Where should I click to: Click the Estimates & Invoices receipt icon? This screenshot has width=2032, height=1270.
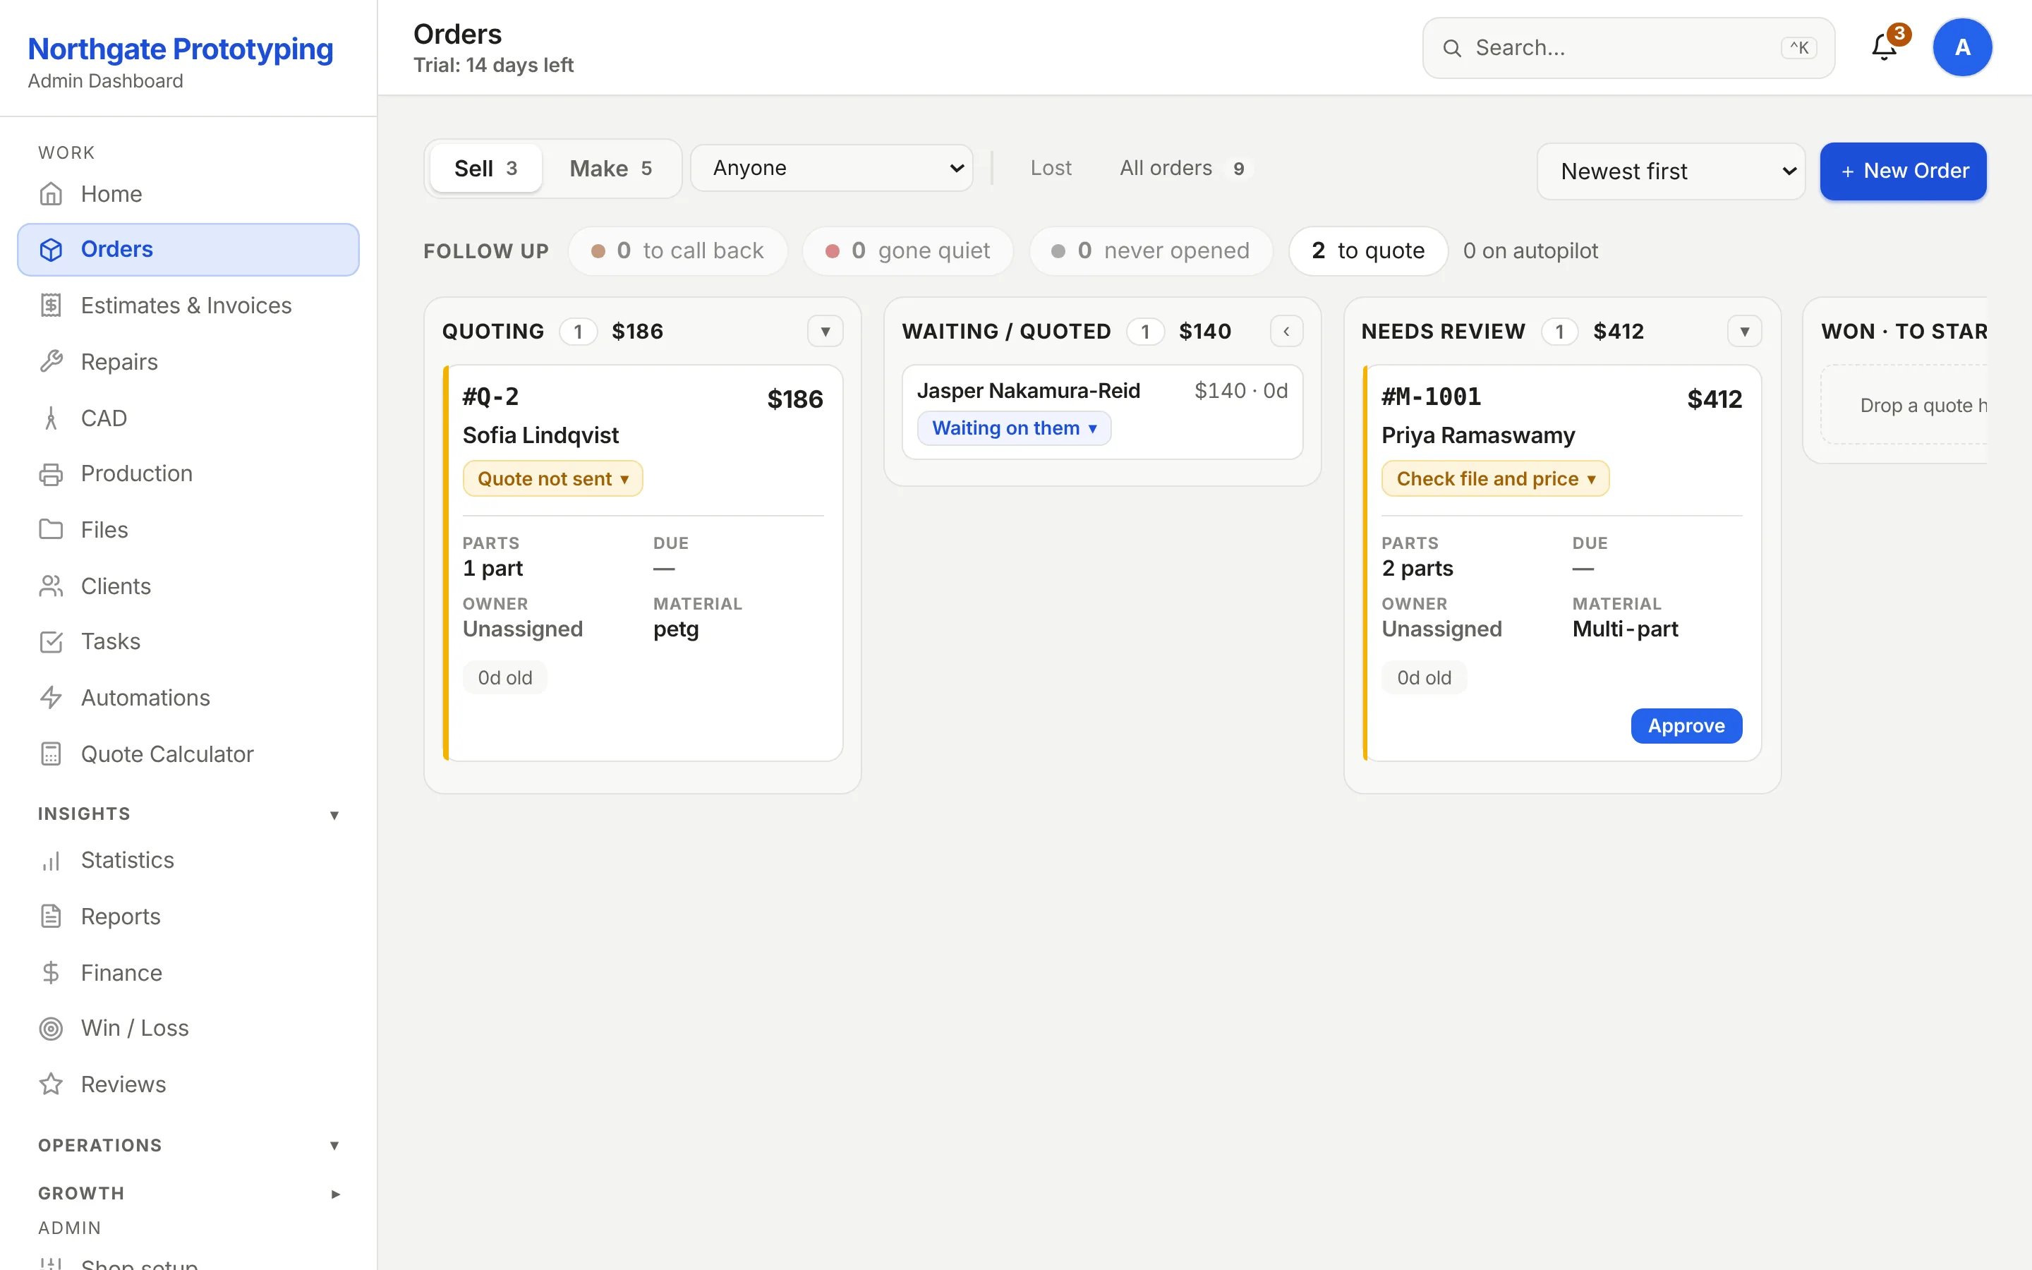click(52, 306)
